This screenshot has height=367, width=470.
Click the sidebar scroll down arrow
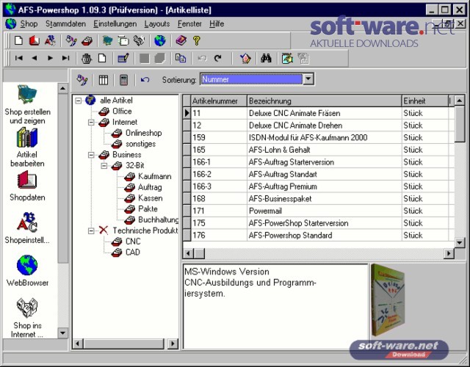click(x=62, y=333)
